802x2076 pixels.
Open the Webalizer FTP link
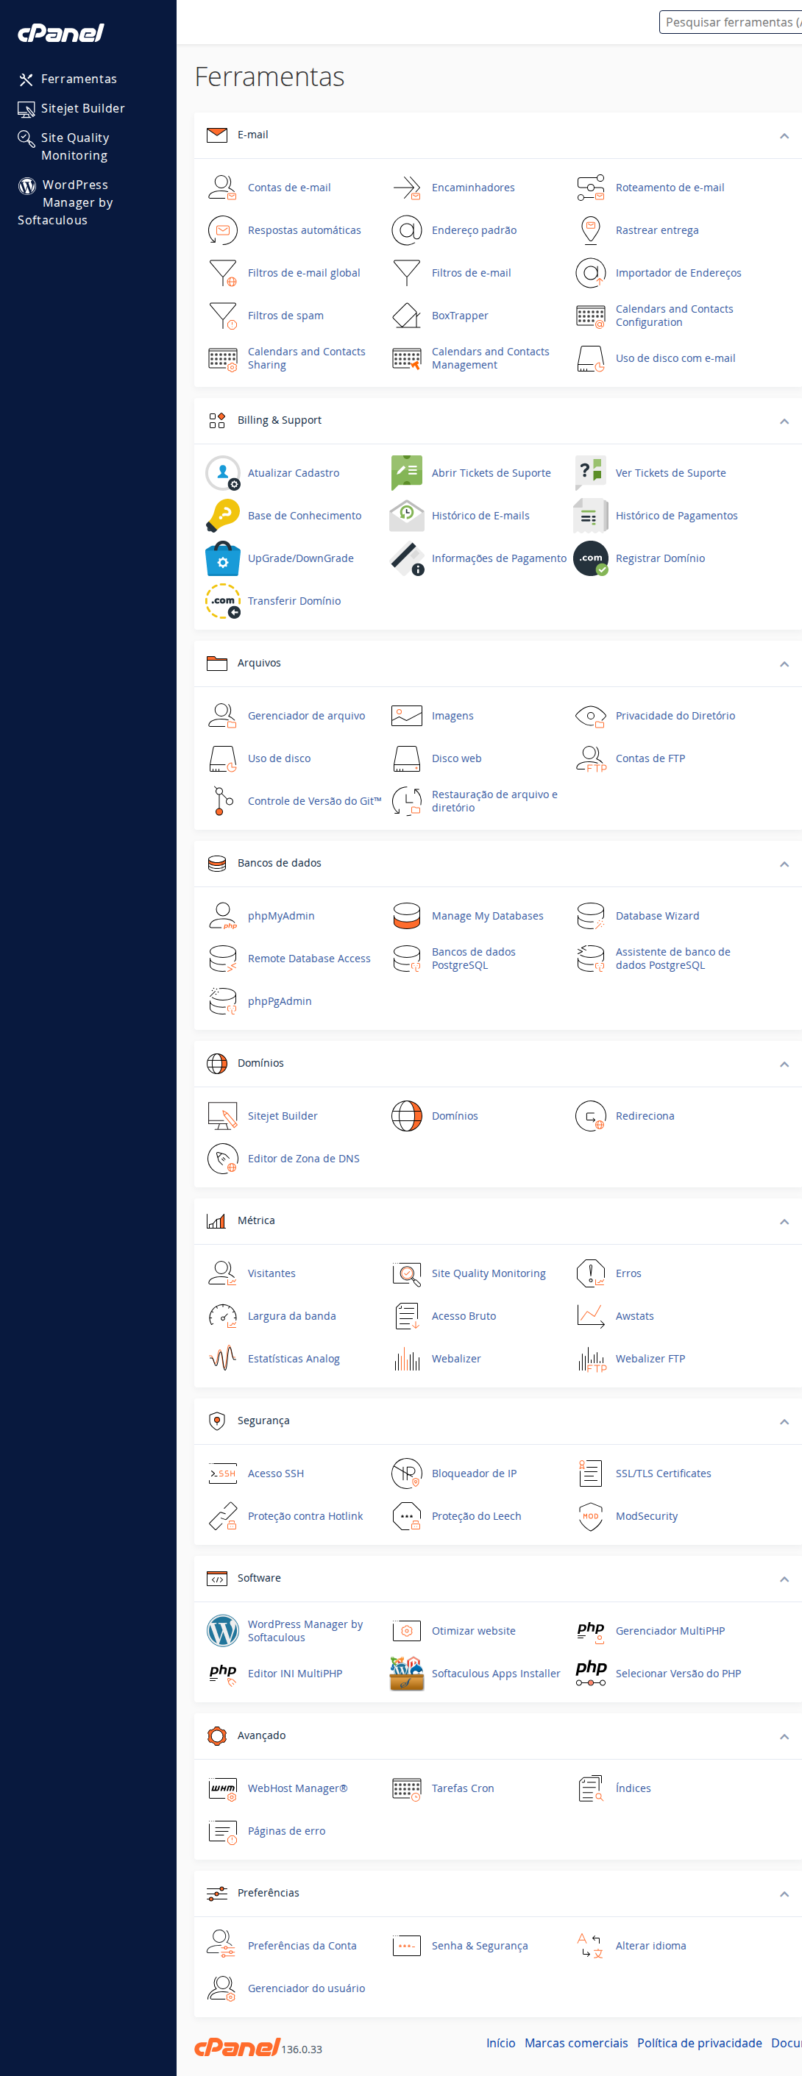pyautogui.click(x=650, y=1359)
